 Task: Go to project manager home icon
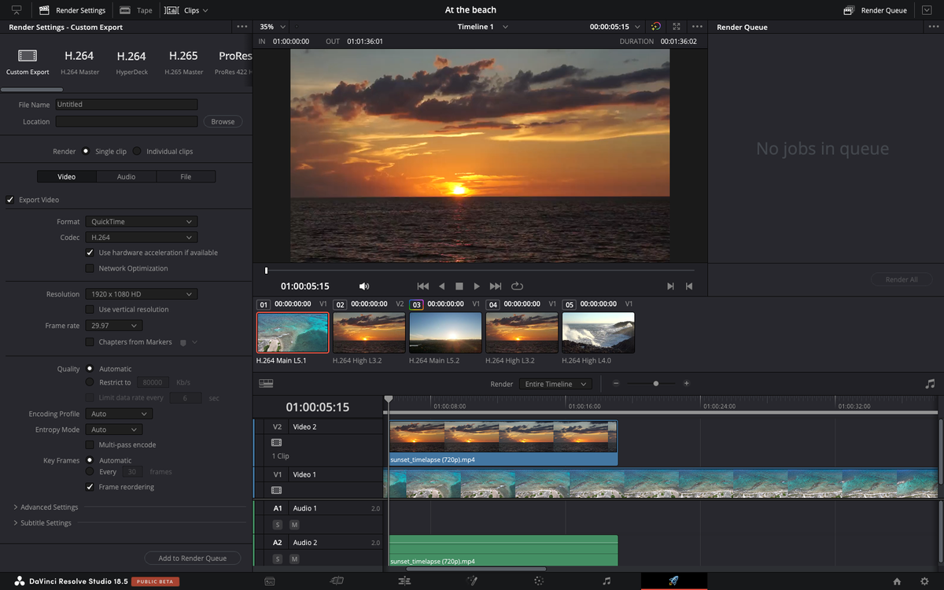tap(897, 581)
